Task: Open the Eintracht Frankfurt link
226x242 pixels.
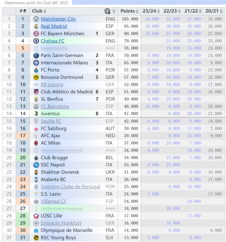Action: click(61, 223)
